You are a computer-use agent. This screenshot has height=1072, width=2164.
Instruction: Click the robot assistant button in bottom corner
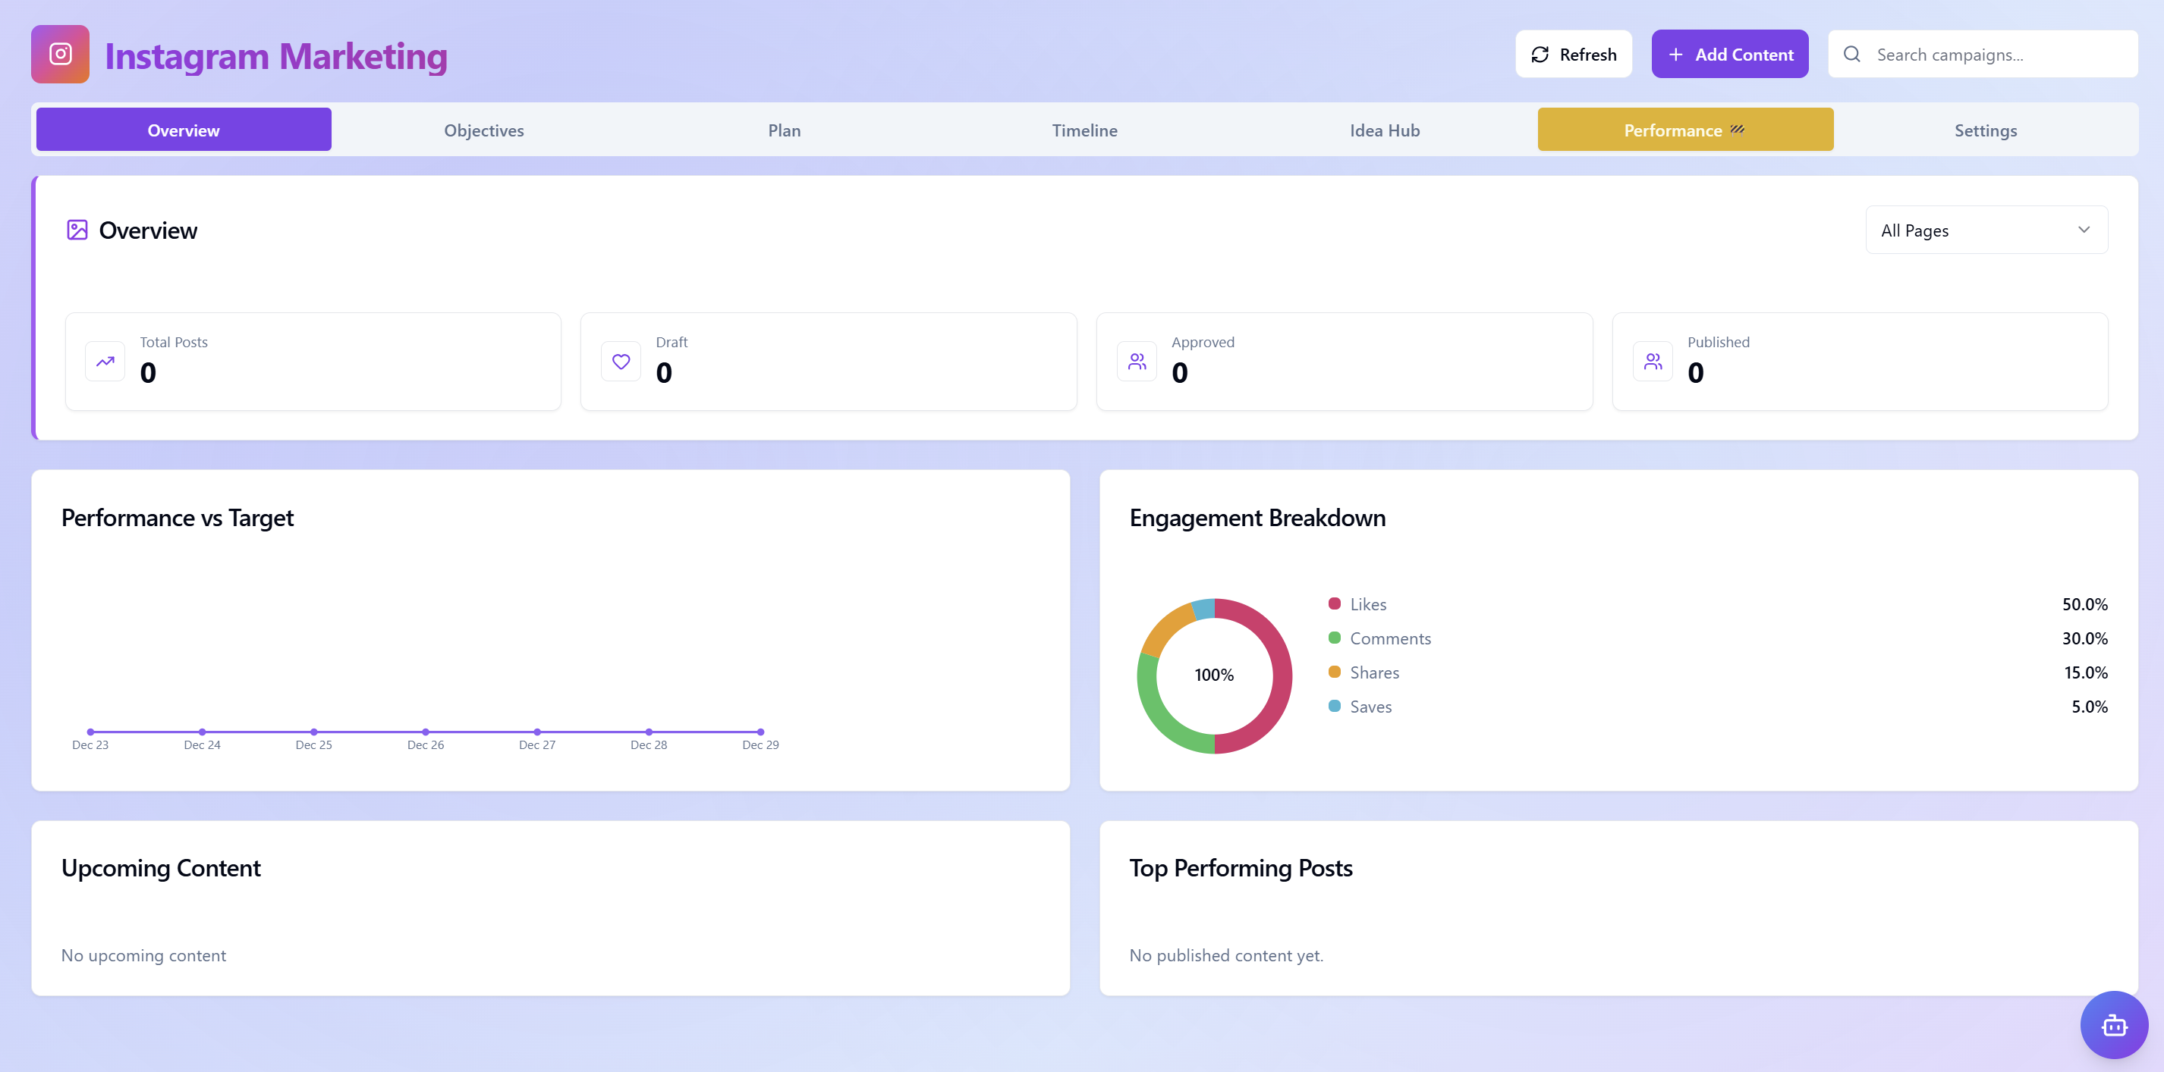(2114, 1024)
